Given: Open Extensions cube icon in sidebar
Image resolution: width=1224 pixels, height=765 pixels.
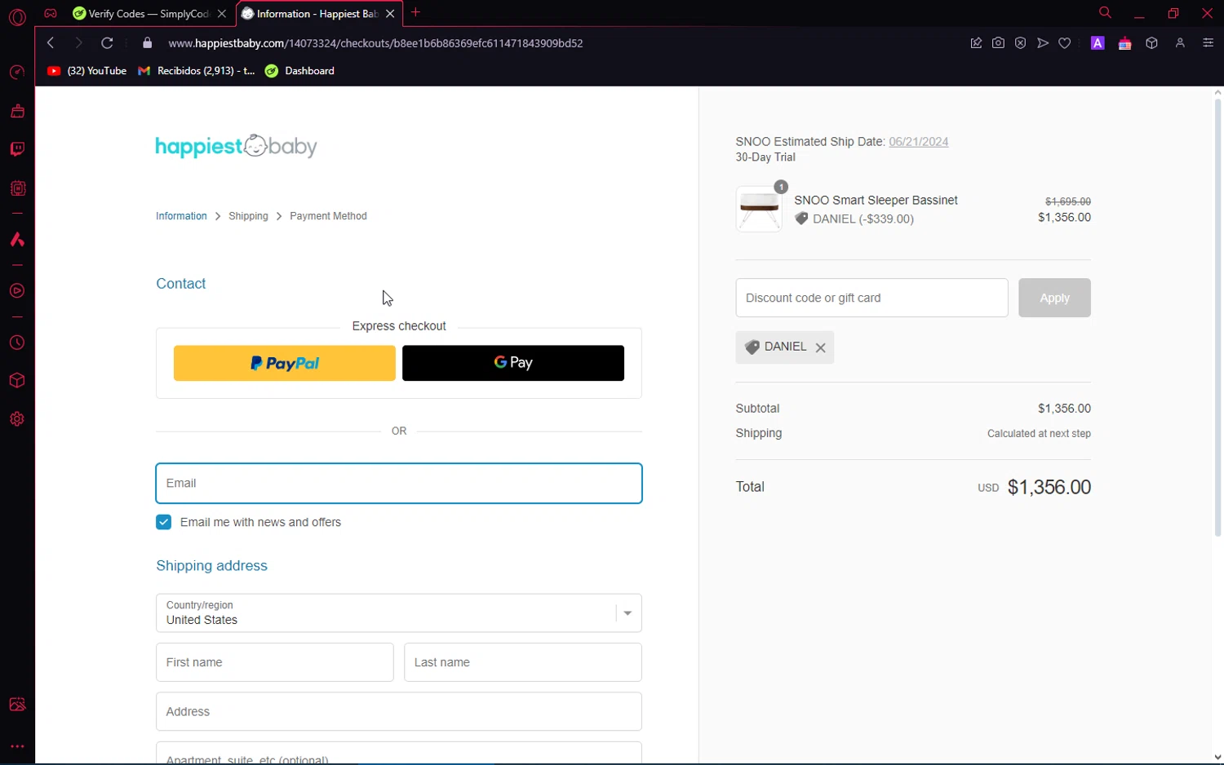Looking at the screenshot, I should 17,381.
